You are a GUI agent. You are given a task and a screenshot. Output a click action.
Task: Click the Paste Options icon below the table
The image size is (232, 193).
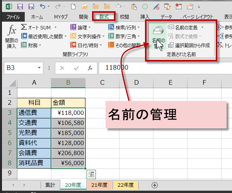92,174
